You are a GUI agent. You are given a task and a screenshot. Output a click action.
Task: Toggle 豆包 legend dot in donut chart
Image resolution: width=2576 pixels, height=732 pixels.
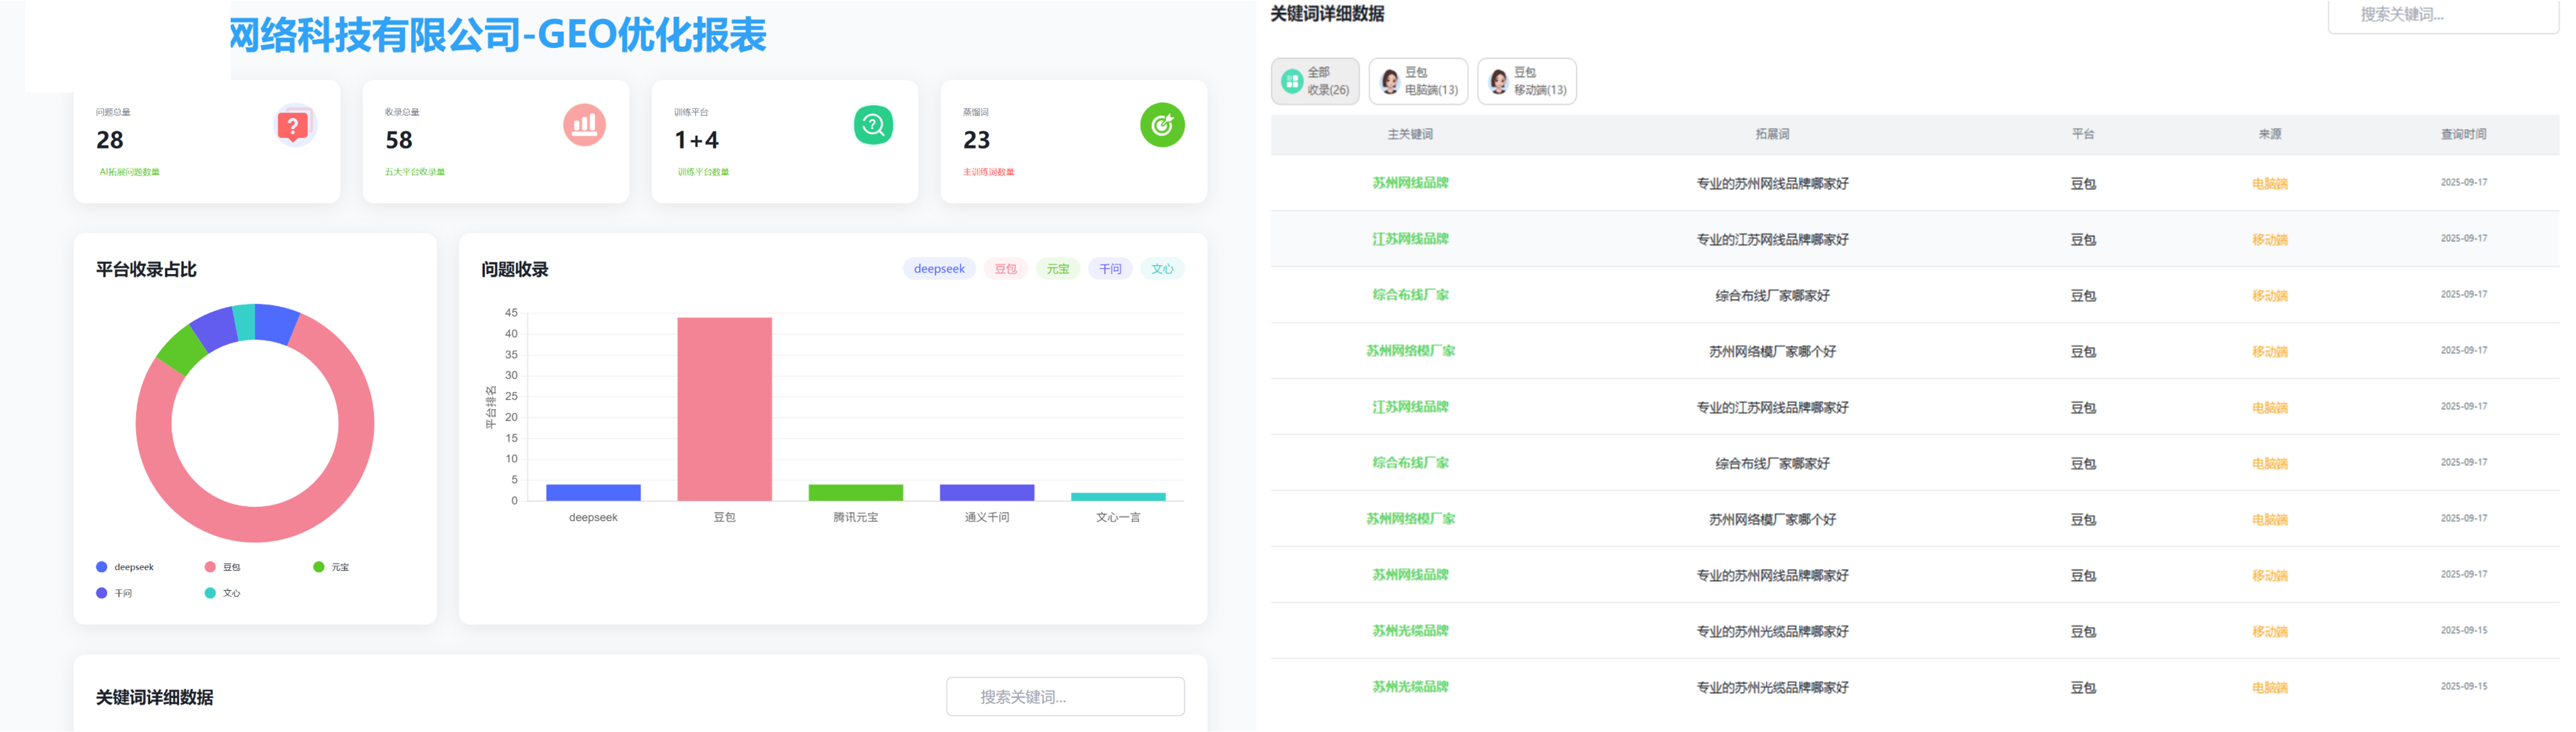(210, 567)
